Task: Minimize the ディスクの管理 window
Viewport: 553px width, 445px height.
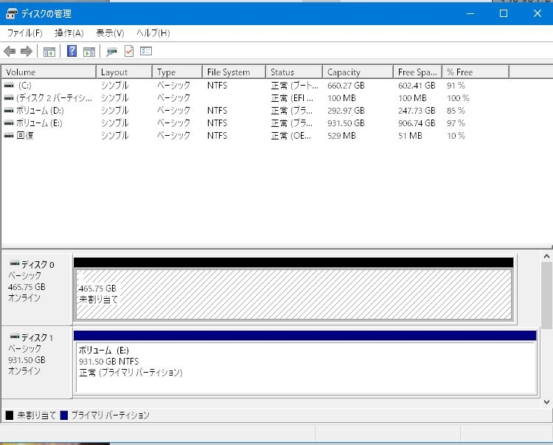Action: [470, 14]
